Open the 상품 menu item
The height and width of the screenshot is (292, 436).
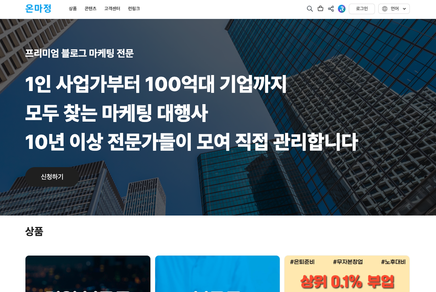pyautogui.click(x=73, y=9)
